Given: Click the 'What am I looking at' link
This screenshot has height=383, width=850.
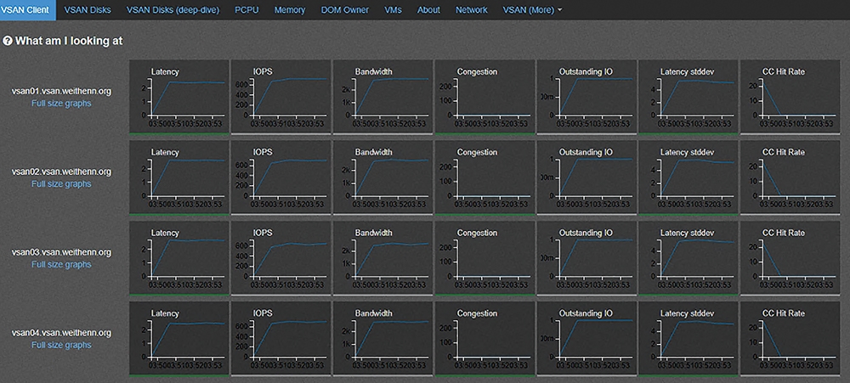Looking at the screenshot, I should [69, 41].
